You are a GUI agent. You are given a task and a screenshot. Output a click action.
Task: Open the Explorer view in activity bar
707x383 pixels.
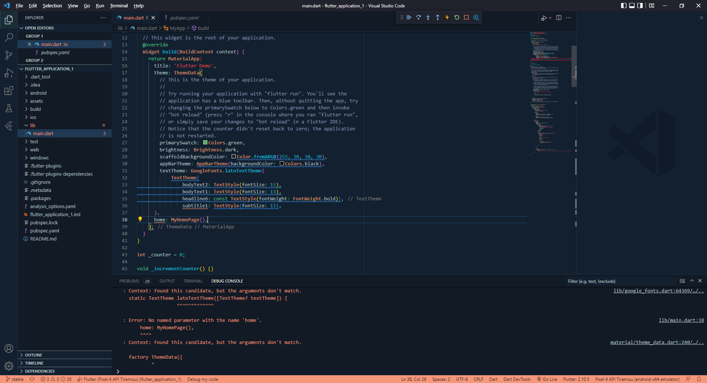(x=9, y=20)
